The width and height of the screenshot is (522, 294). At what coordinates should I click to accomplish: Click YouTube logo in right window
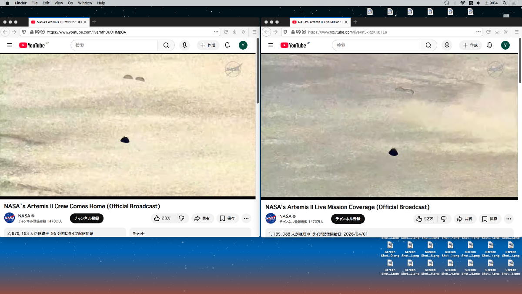(x=294, y=45)
